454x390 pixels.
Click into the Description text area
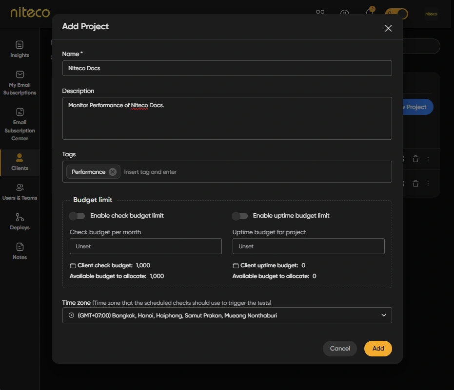coord(227,118)
